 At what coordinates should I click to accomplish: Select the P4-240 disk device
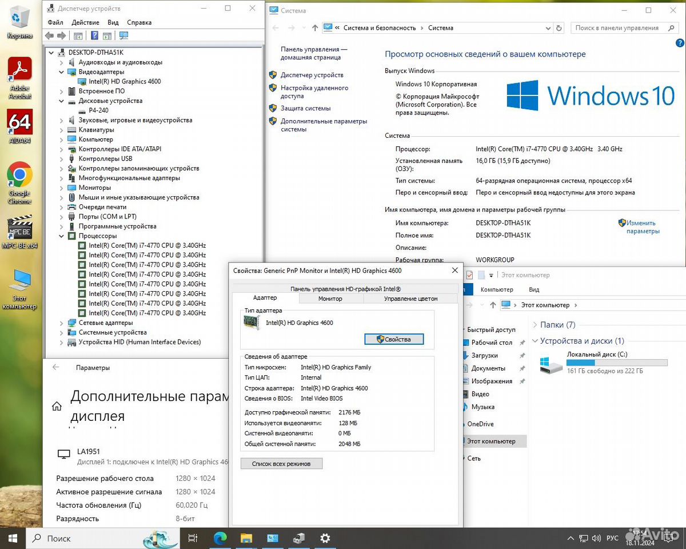tap(98, 110)
